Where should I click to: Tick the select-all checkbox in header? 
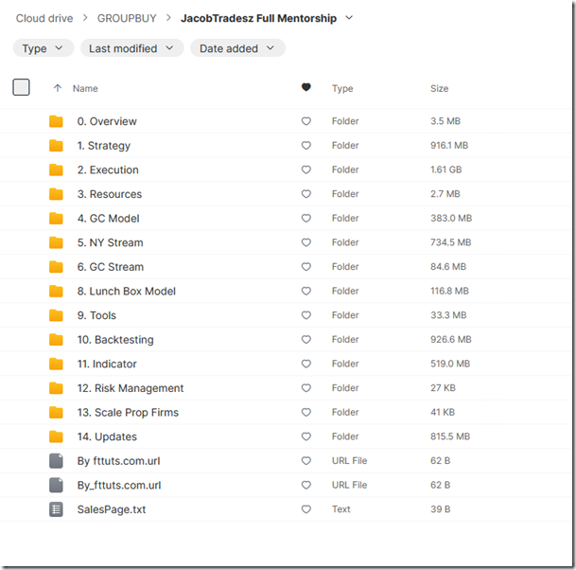[21, 87]
